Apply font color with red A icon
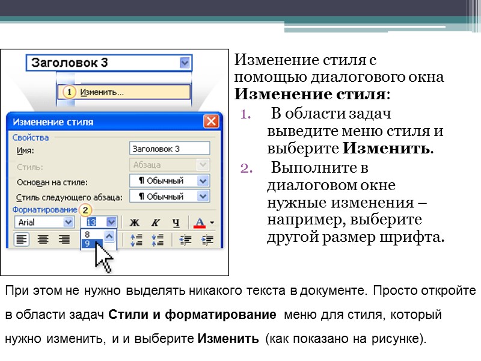The width and height of the screenshot is (481, 361). point(200,222)
